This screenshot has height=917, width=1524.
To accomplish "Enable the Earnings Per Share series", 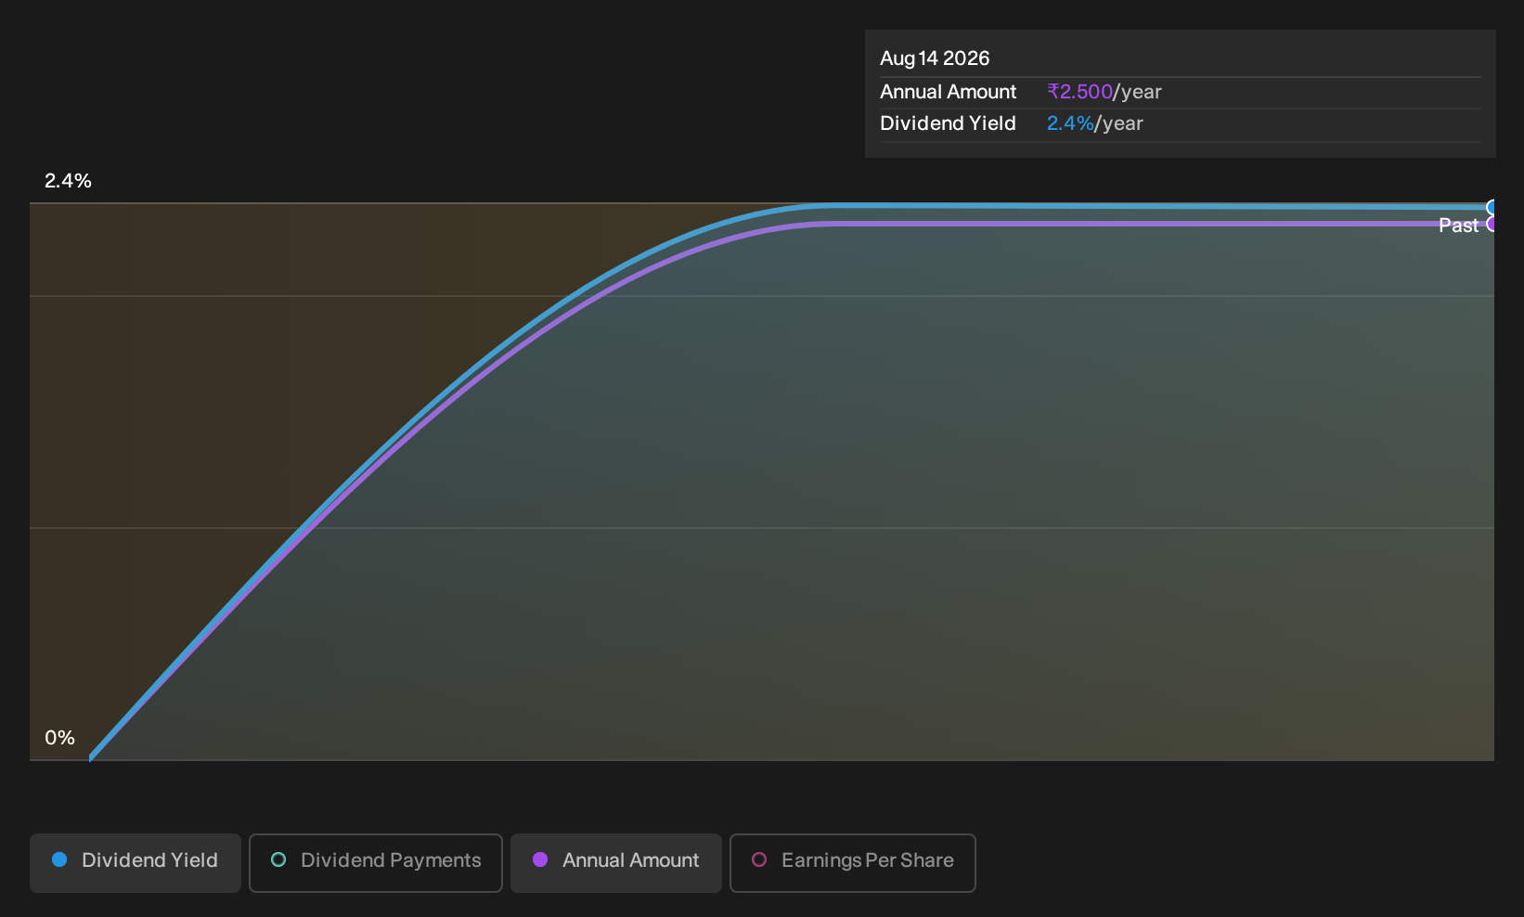I will 853,863.
